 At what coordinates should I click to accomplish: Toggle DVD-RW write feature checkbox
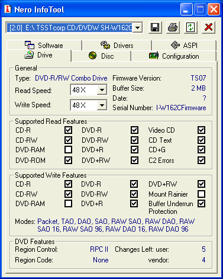tap(134, 194)
